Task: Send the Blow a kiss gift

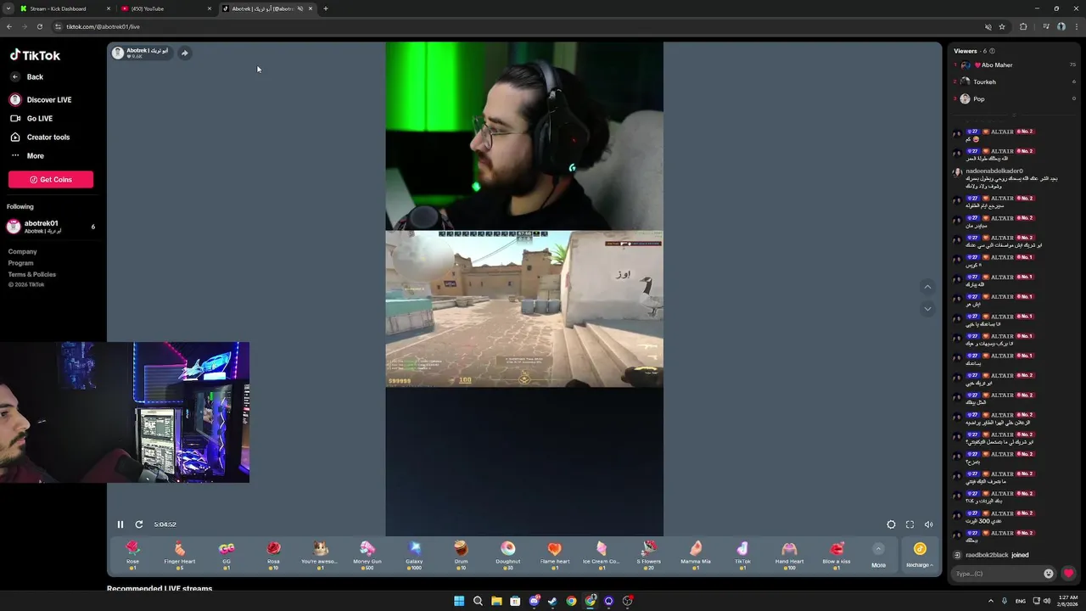Action: point(836,554)
